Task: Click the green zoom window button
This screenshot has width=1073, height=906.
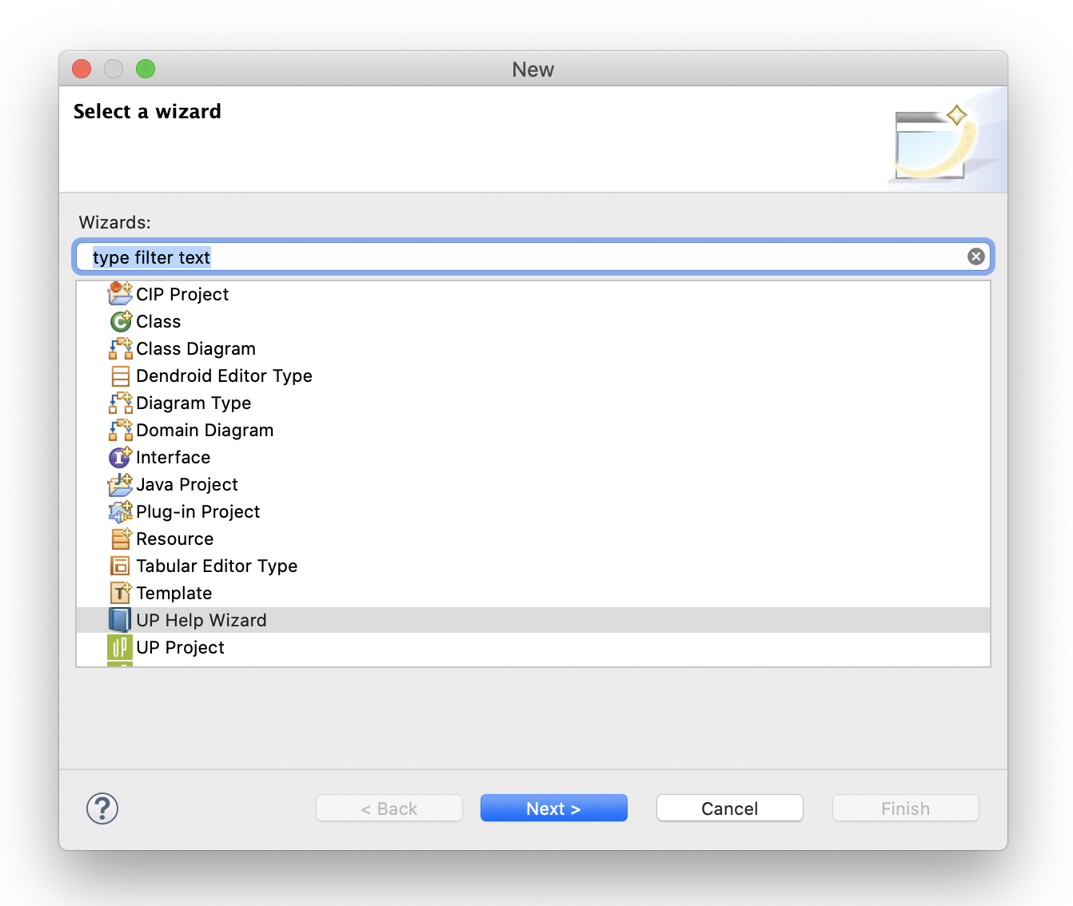Action: [146, 70]
